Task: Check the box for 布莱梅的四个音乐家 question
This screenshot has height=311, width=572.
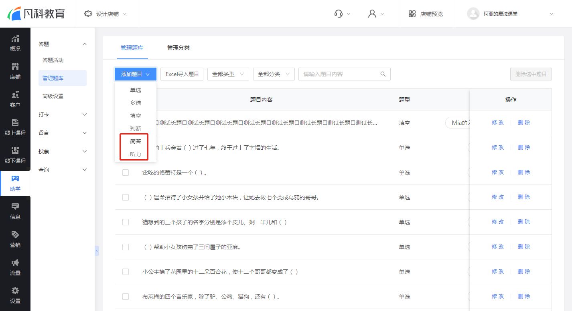Action: 126,297
